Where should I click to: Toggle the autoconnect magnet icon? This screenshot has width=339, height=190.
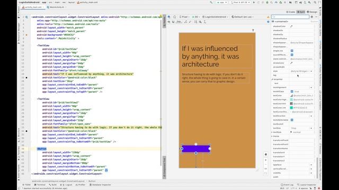pyautogui.click(x=173, y=22)
